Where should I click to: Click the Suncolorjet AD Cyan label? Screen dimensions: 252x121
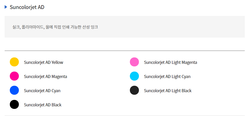point(42,91)
